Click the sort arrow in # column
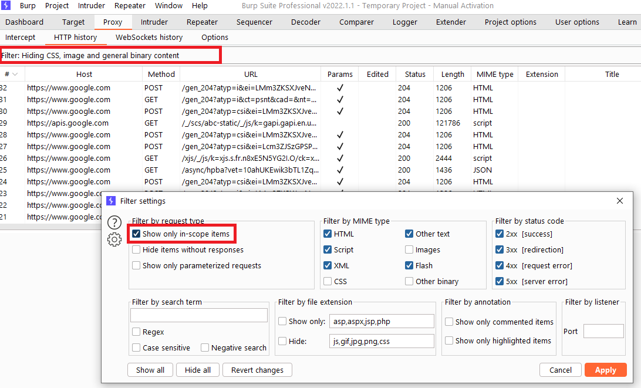 click(15, 75)
